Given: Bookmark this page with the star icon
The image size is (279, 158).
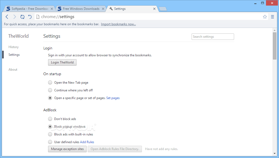Looking at the screenshot, I should (x=265, y=17).
